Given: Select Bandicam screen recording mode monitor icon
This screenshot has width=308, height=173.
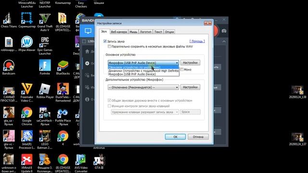Looking at the screenshot, I should click(88, 31).
